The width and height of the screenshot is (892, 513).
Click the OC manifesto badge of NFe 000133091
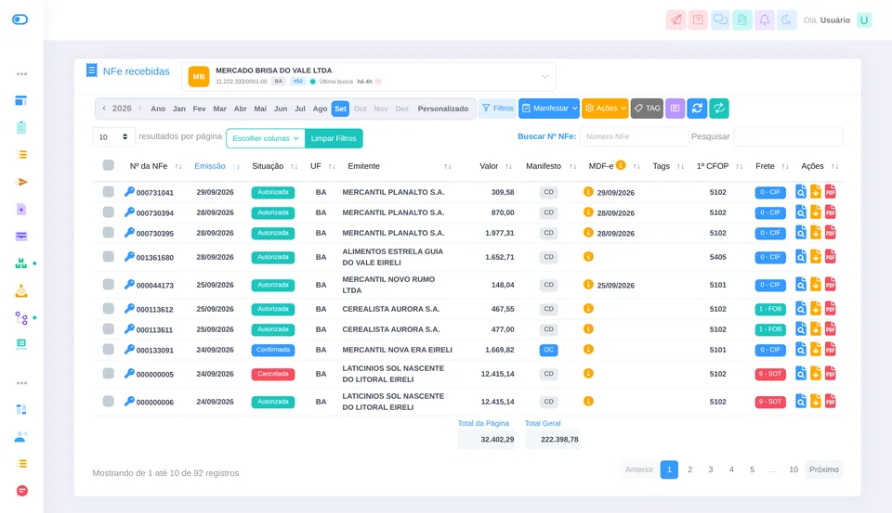pos(548,350)
